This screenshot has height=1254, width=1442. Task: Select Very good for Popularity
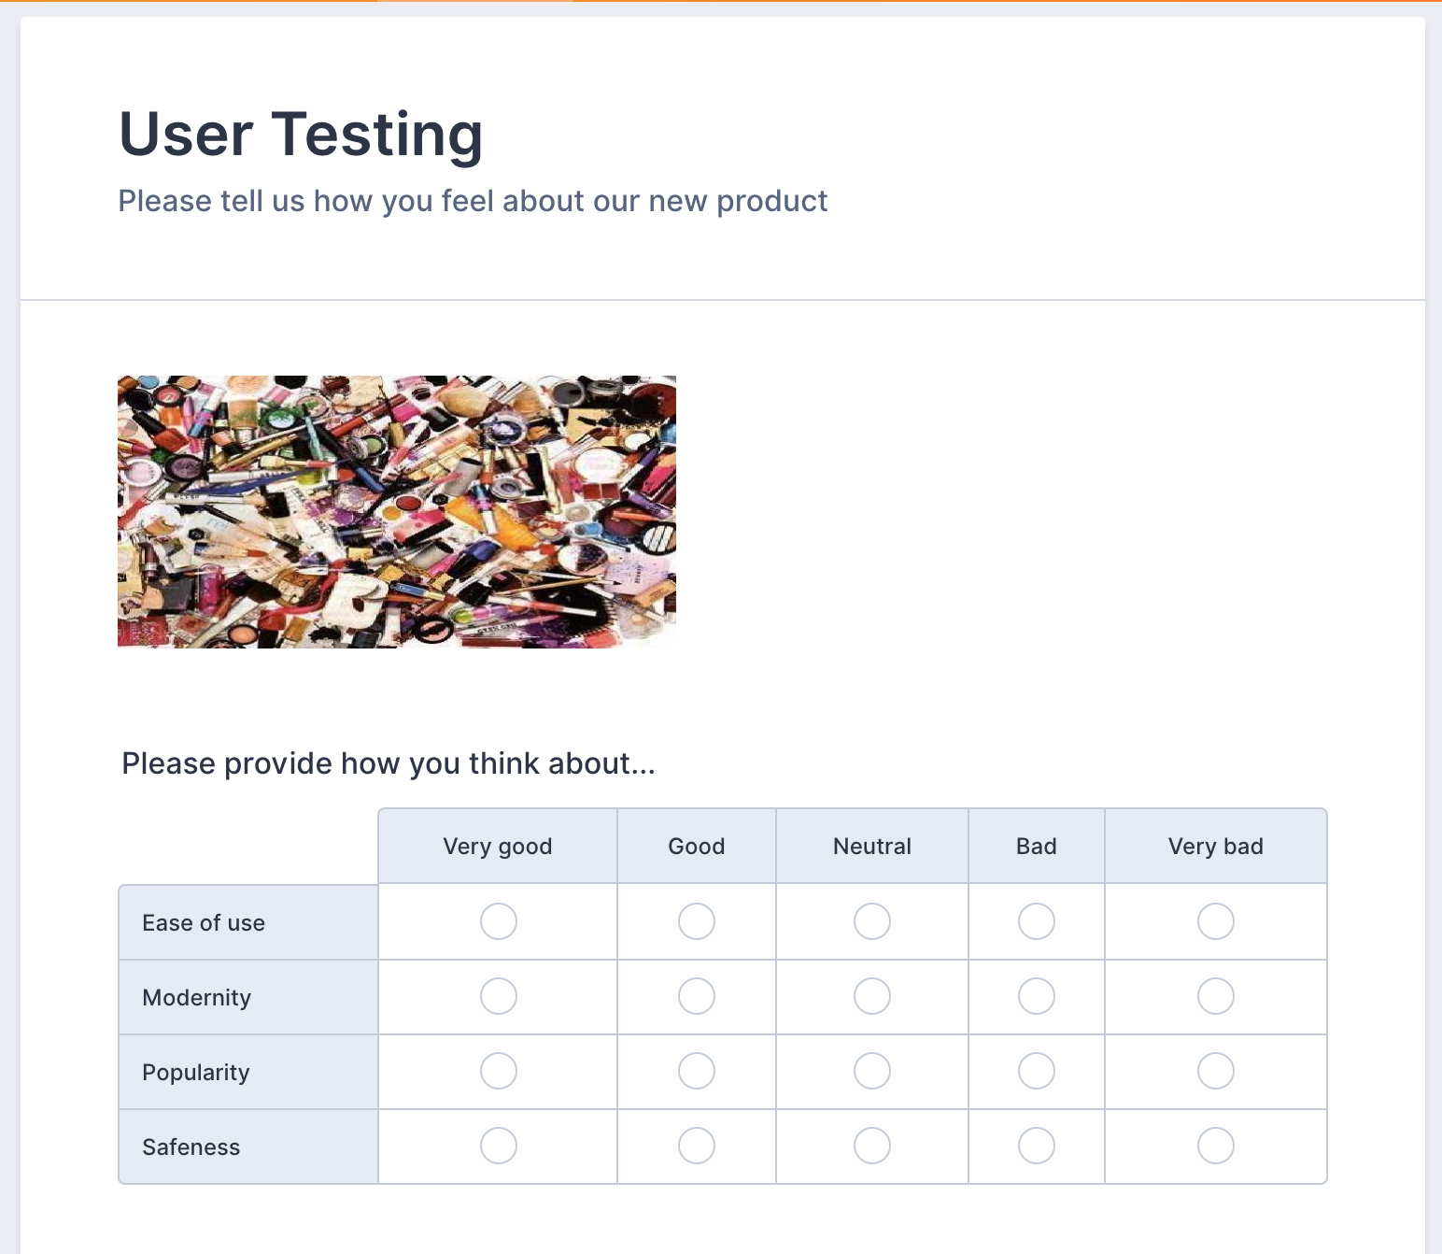tap(499, 1071)
